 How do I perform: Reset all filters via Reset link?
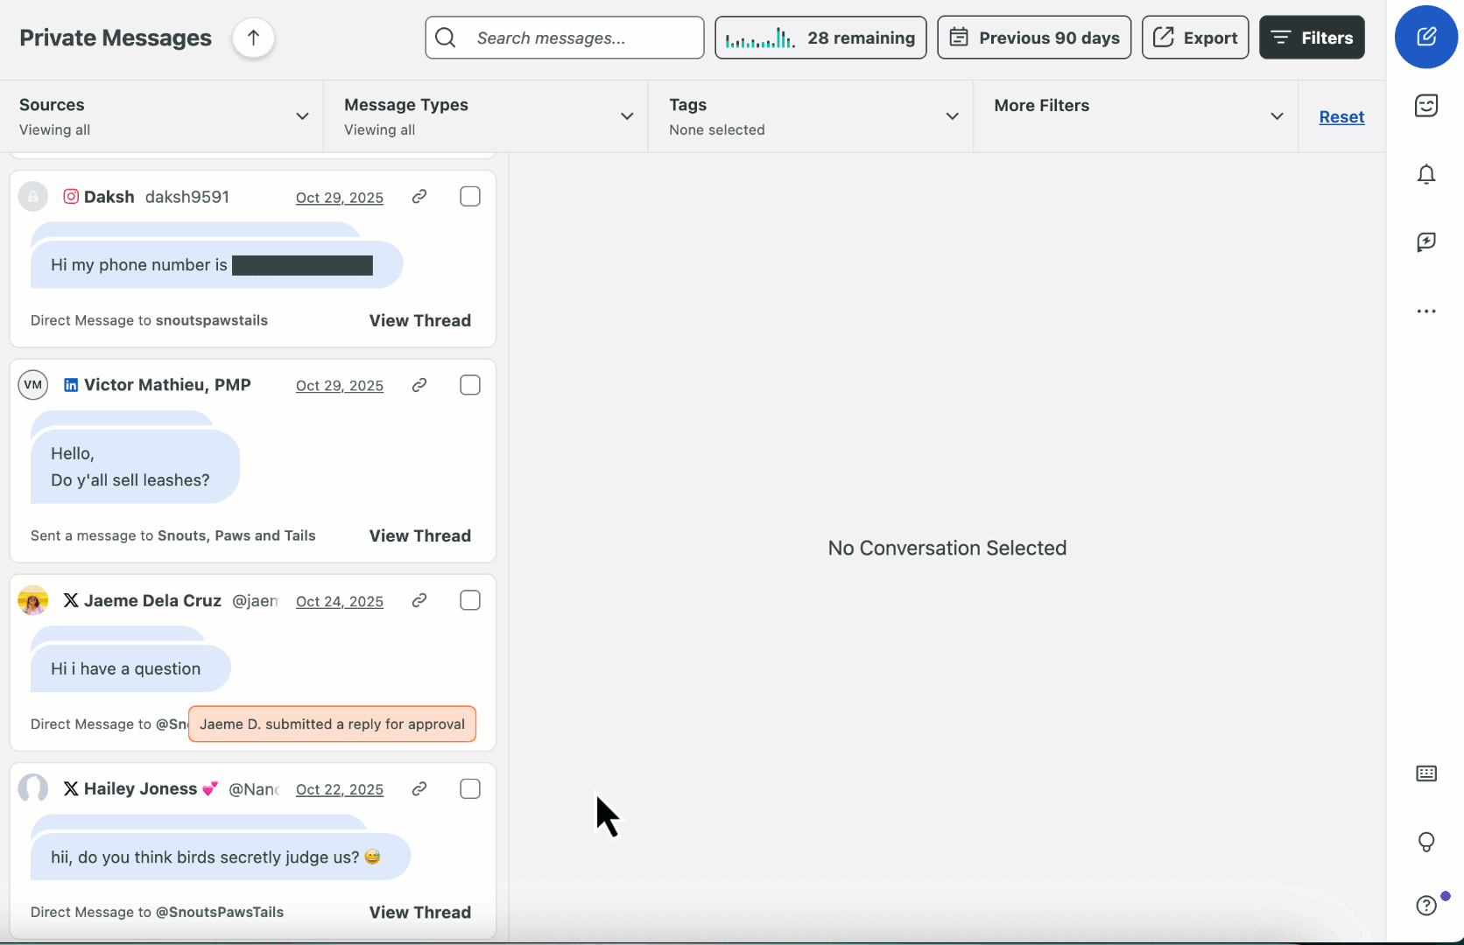(1341, 116)
